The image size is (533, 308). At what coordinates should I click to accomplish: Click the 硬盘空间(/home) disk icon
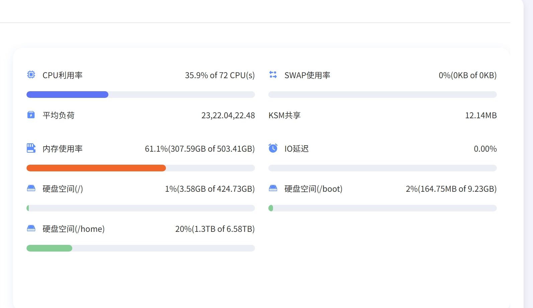click(31, 229)
